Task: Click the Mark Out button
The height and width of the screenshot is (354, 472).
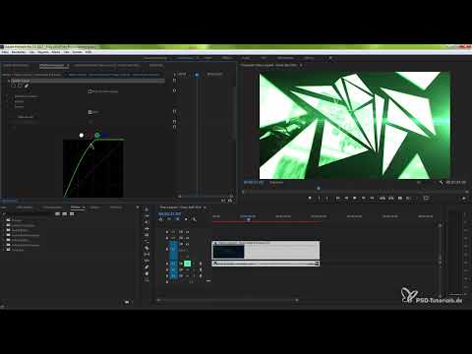Action: (326, 198)
